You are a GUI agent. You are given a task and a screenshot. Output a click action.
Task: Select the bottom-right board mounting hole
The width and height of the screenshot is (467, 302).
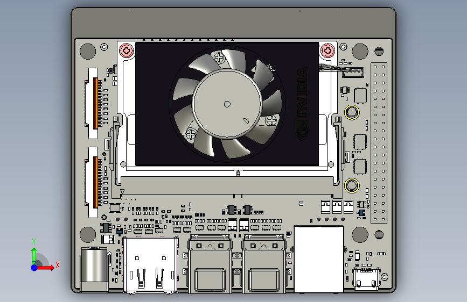pos(360,234)
